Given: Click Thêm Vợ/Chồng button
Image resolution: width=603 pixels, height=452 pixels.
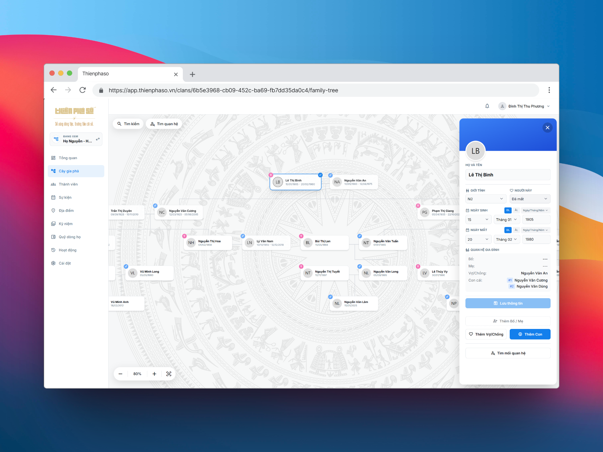Looking at the screenshot, I should pos(486,334).
